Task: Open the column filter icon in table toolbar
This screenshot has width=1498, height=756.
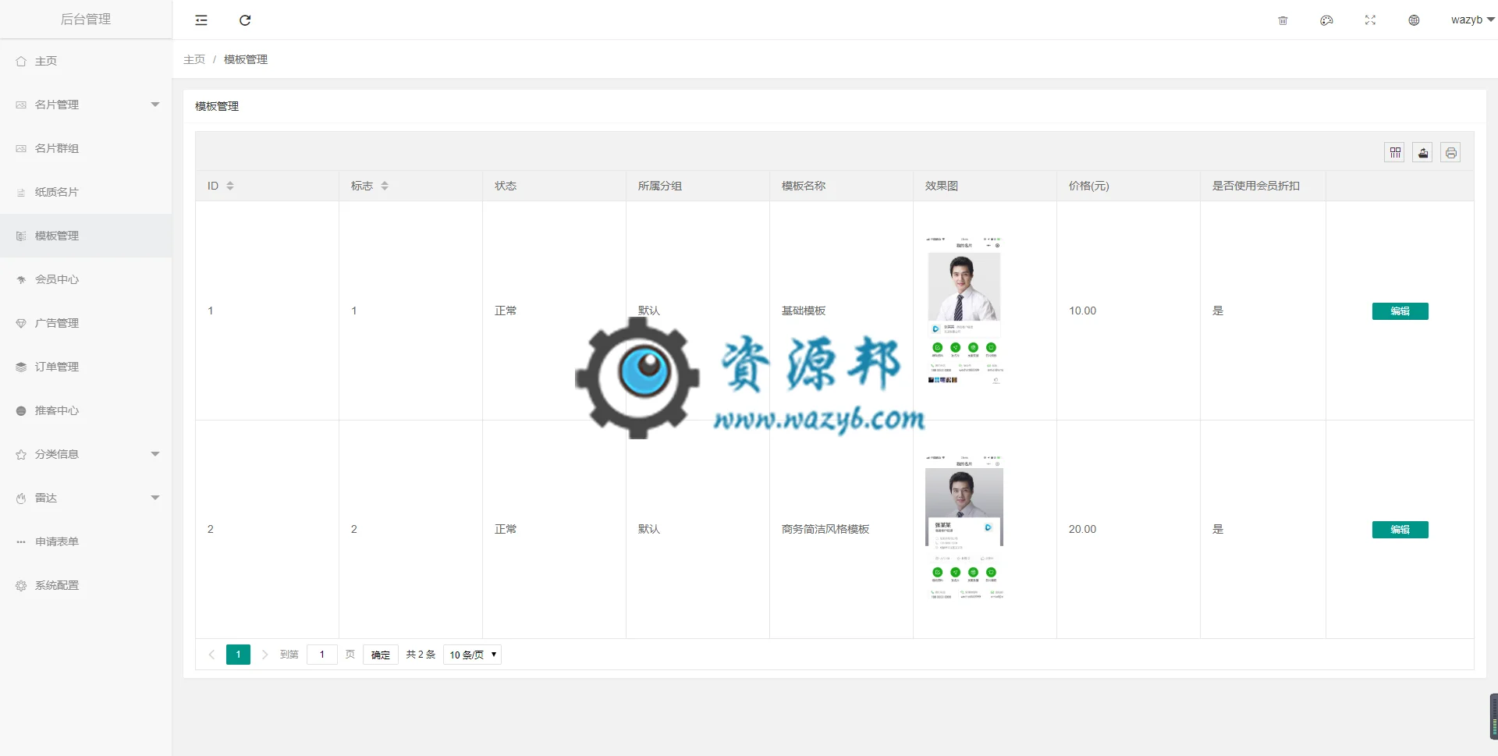Action: pos(1395,153)
